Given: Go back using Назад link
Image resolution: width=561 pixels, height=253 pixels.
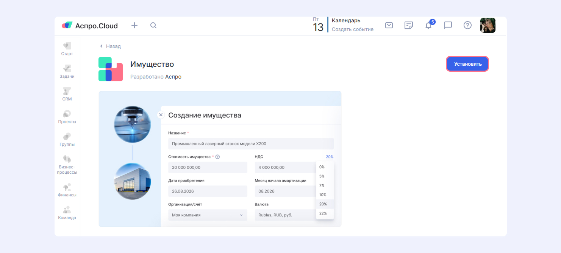Looking at the screenshot, I should point(110,46).
